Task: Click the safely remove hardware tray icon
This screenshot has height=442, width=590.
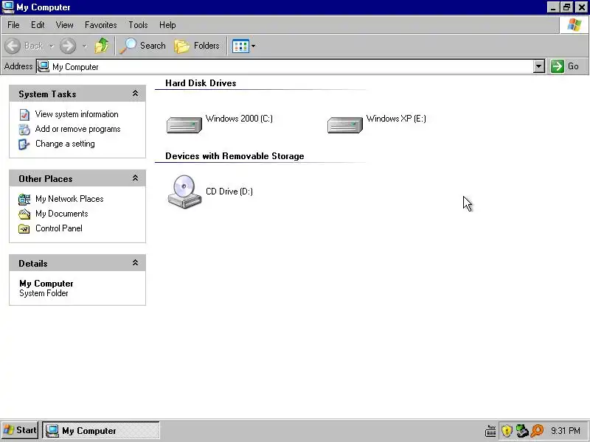Action: [522, 431]
